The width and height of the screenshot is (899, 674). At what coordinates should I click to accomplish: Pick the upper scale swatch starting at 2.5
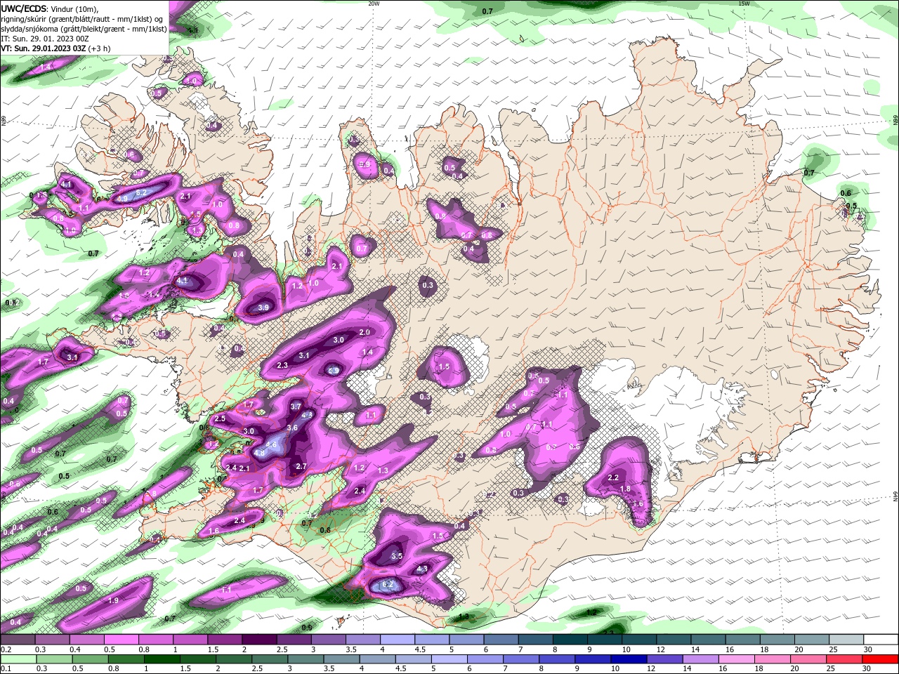coord(293,640)
